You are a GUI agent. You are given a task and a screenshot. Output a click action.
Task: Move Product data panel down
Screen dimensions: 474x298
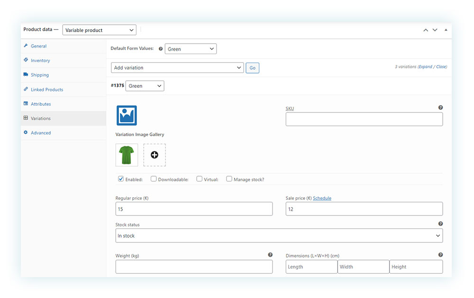(x=435, y=30)
